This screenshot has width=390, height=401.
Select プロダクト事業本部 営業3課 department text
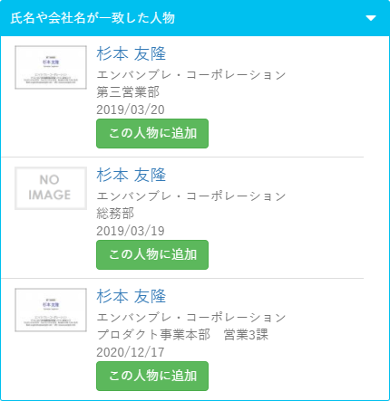182,335
